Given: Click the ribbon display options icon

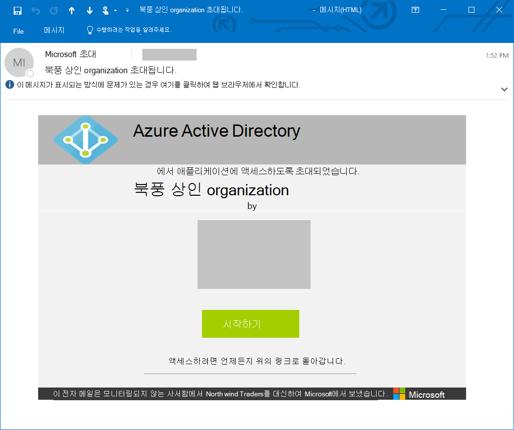Looking at the screenshot, I should coord(415,10).
